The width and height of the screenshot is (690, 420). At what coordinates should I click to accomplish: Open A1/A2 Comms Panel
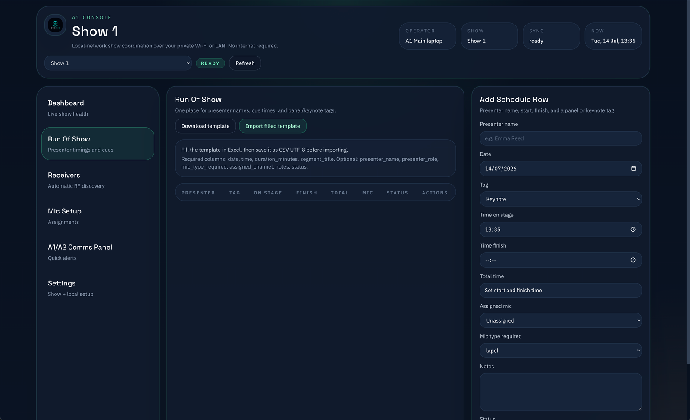(98, 252)
